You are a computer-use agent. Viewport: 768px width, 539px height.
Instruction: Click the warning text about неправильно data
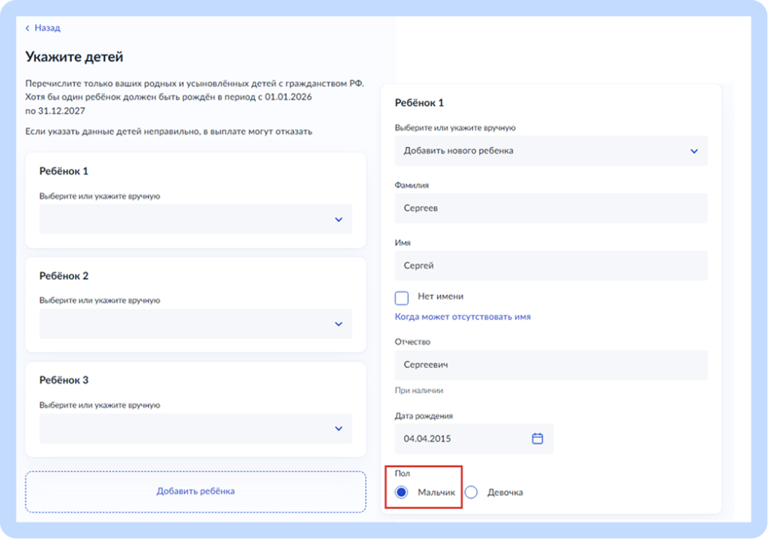pos(169,131)
